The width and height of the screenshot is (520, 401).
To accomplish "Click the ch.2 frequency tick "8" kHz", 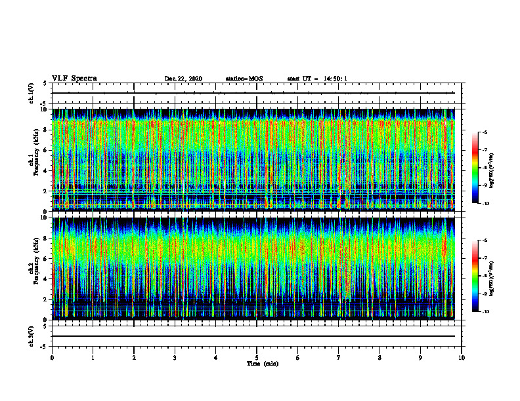I will [46, 239].
